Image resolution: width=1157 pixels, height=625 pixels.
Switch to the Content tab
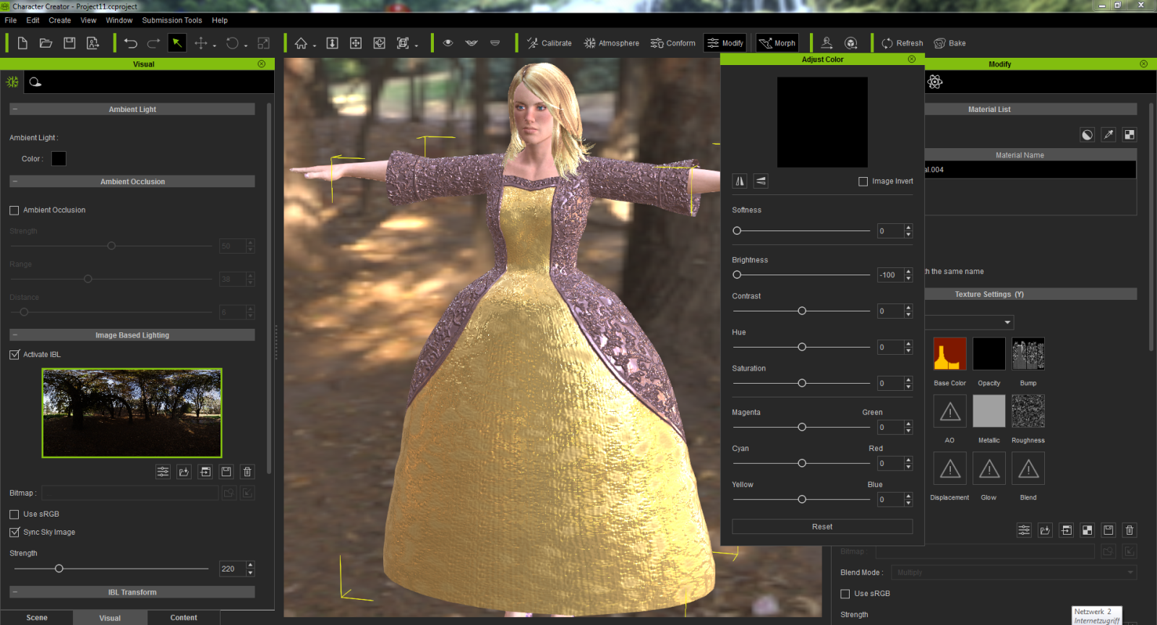tap(184, 618)
